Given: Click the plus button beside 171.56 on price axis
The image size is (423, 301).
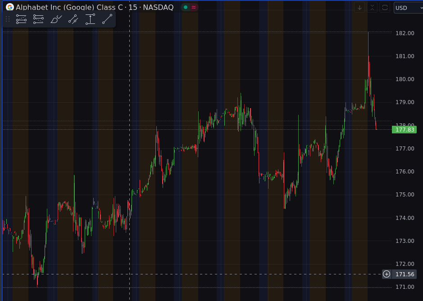Looking at the screenshot, I should coord(387,274).
